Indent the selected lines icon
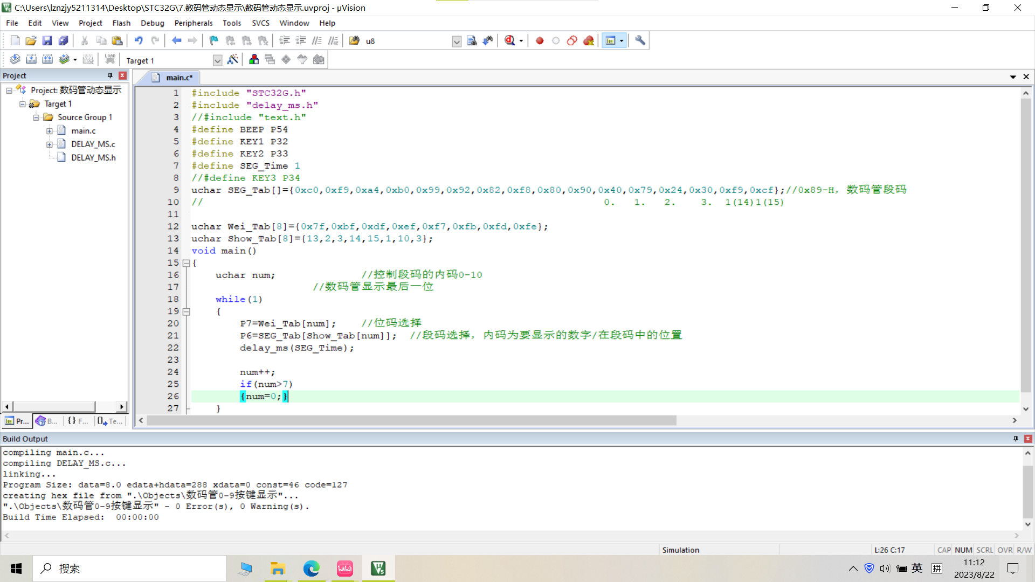 click(285, 40)
